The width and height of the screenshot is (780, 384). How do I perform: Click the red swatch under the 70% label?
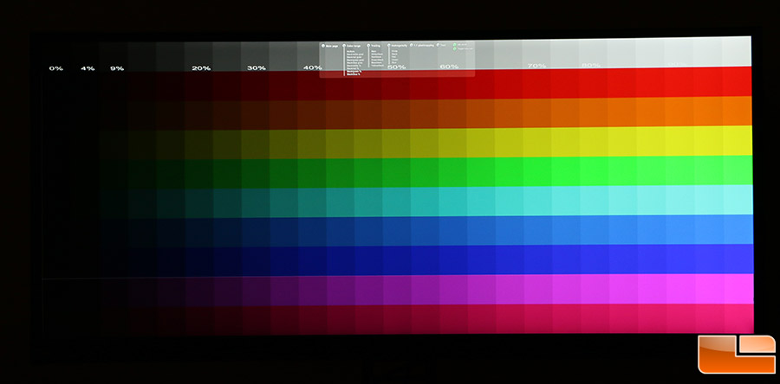click(538, 82)
